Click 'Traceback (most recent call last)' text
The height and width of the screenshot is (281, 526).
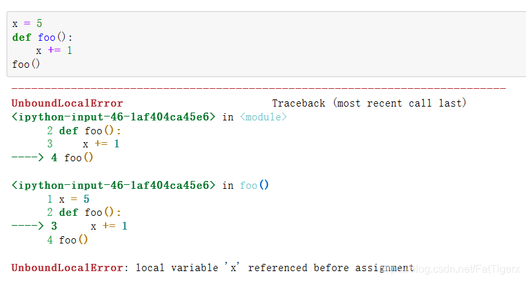pos(369,103)
